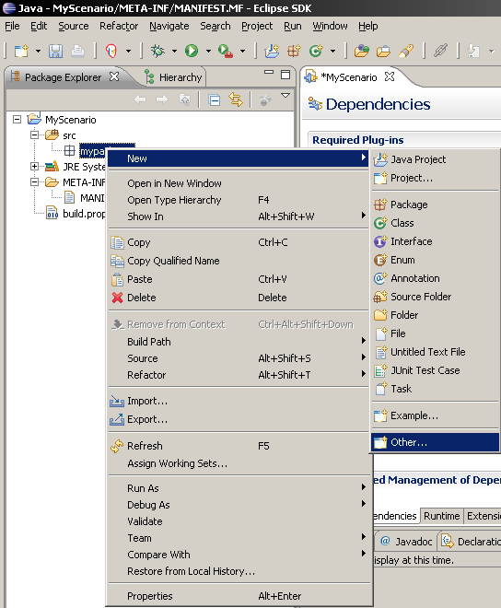501x608 pixels.
Task: Click the New Java Package toolbar icon
Action: (x=294, y=51)
